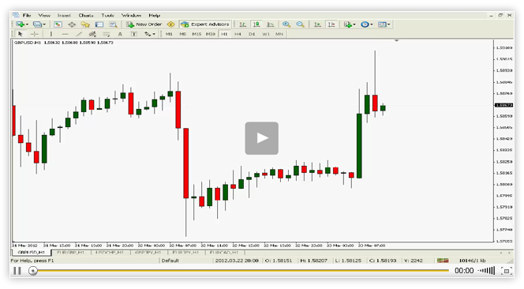
Task: Toggle the Navigator star folder icon
Action: tap(85, 24)
